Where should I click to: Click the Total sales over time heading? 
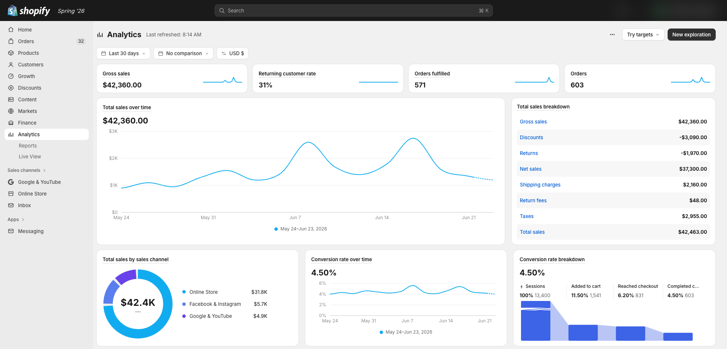pyautogui.click(x=127, y=107)
